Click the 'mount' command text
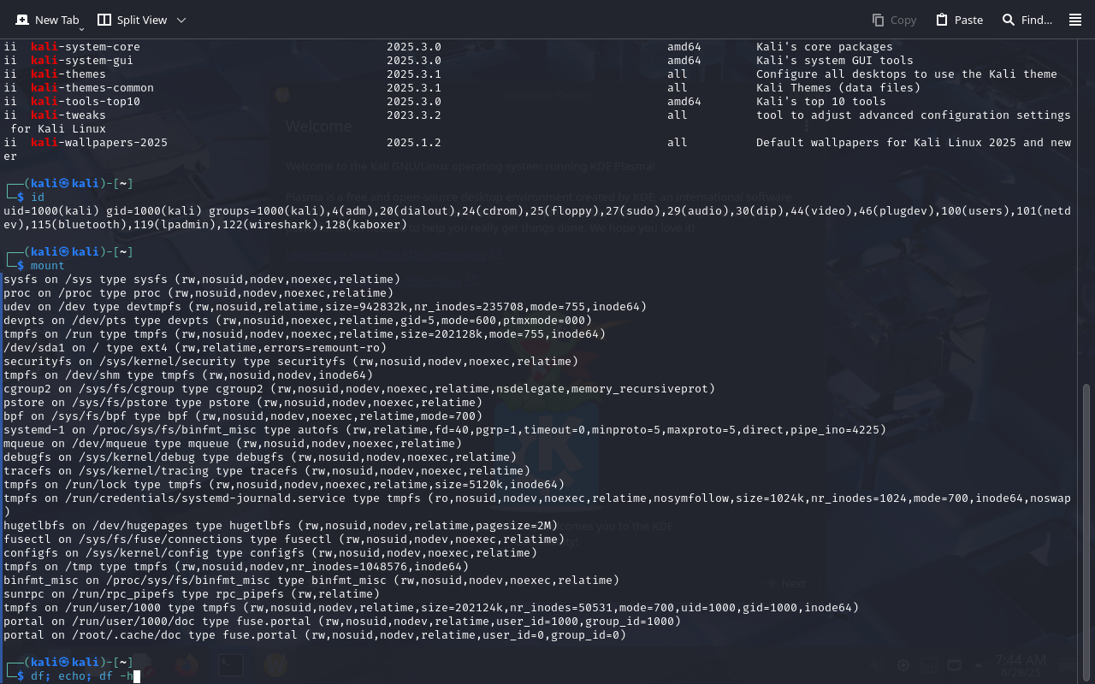The width and height of the screenshot is (1095, 684). (48, 266)
